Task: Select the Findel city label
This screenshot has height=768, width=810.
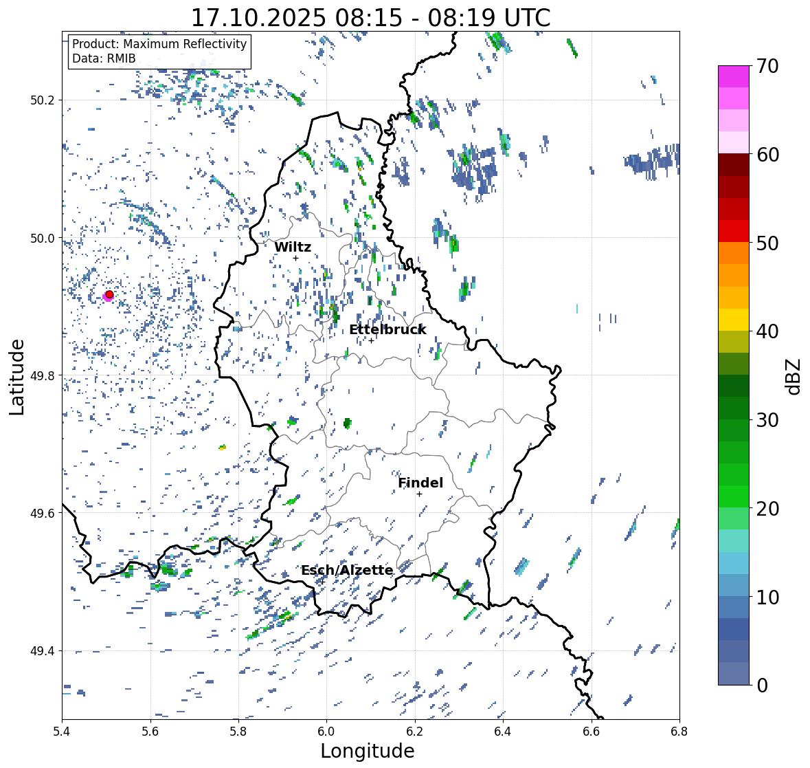Action: 420,483
